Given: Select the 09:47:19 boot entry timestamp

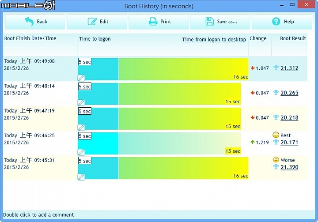Looking at the screenshot, I should point(30,114).
